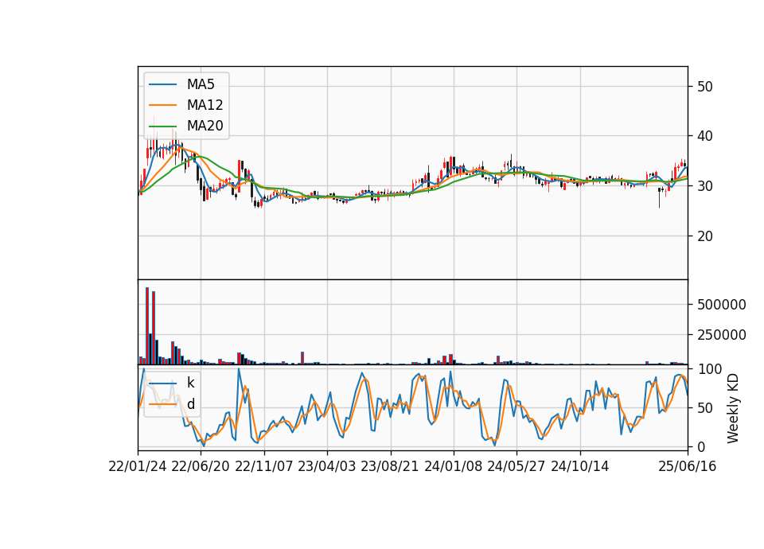Click the 25/06/16 date axis label

pyautogui.click(x=688, y=466)
